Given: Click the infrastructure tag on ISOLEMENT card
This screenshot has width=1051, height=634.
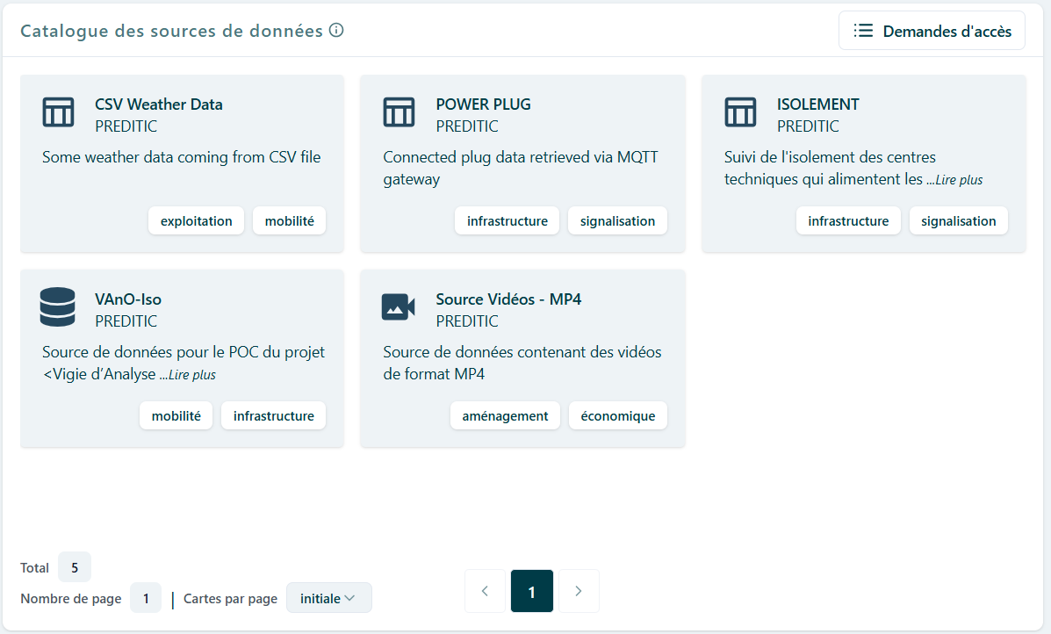Looking at the screenshot, I should (848, 221).
